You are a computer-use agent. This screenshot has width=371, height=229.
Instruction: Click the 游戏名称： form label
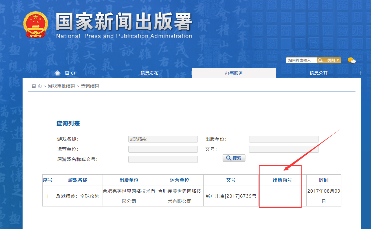[x=68, y=139]
